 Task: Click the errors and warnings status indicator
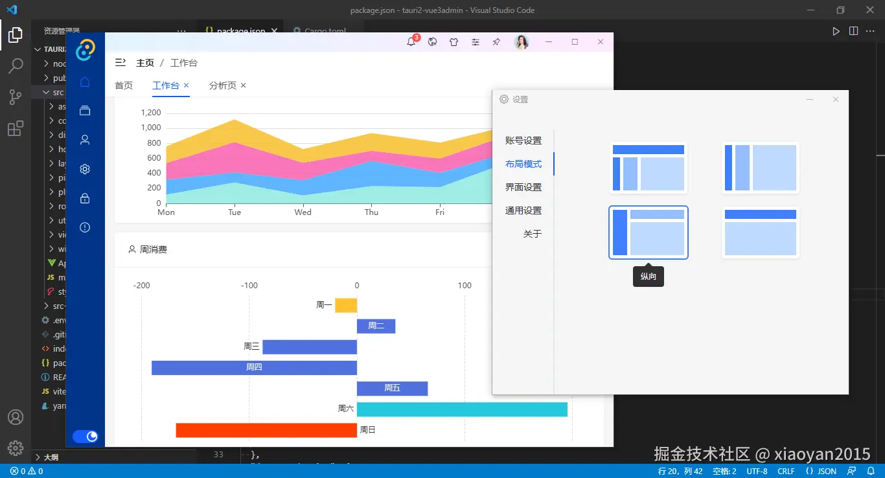point(27,471)
